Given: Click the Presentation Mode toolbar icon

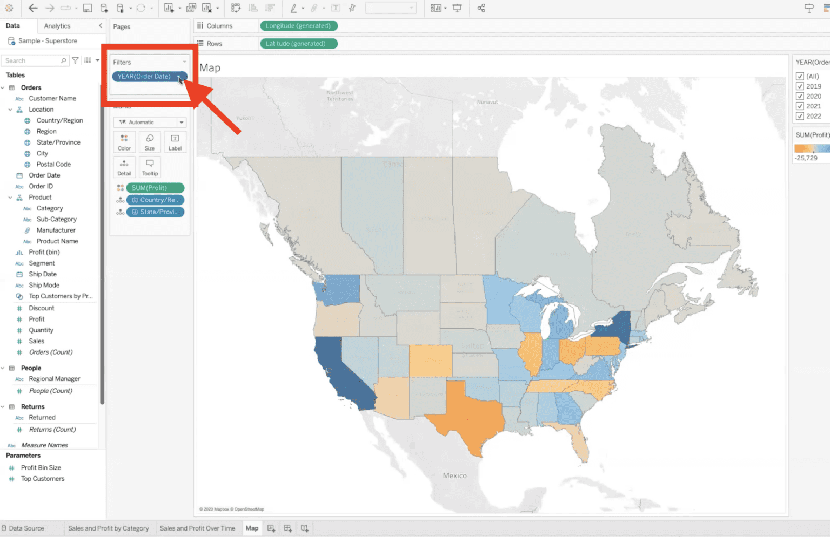Looking at the screenshot, I should (x=457, y=8).
